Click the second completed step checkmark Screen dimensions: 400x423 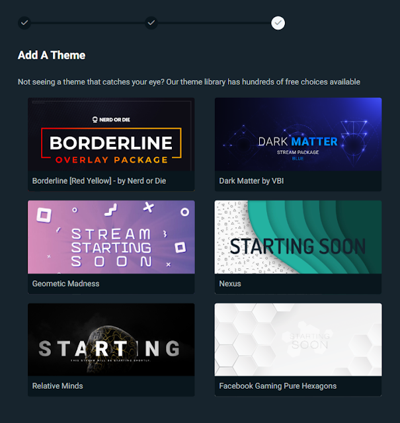point(151,23)
